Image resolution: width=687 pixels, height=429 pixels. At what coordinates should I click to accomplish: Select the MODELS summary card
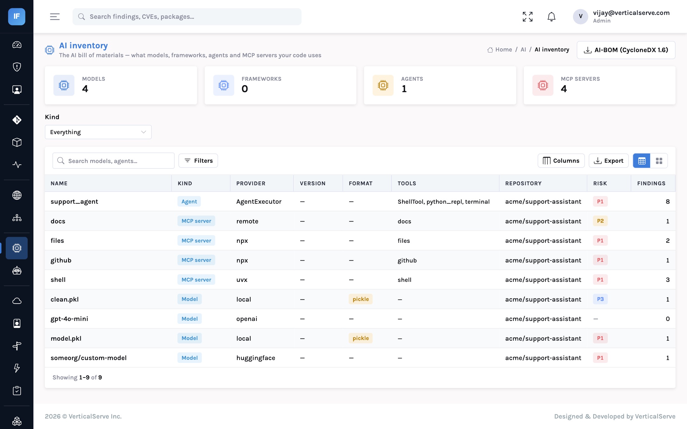[x=121, y=85]
